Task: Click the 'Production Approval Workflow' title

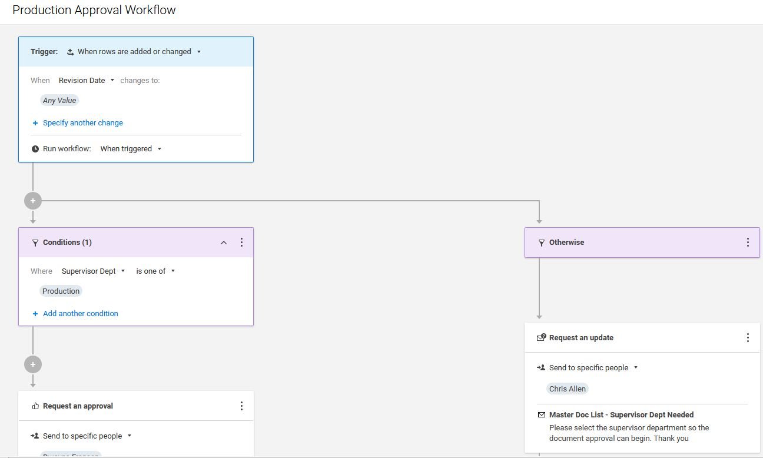Action: tap(94, 10)
